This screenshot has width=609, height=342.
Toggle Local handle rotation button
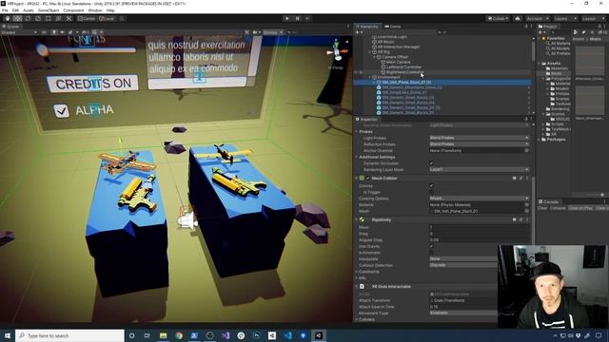pyautogui.click(x=107, y=19)
